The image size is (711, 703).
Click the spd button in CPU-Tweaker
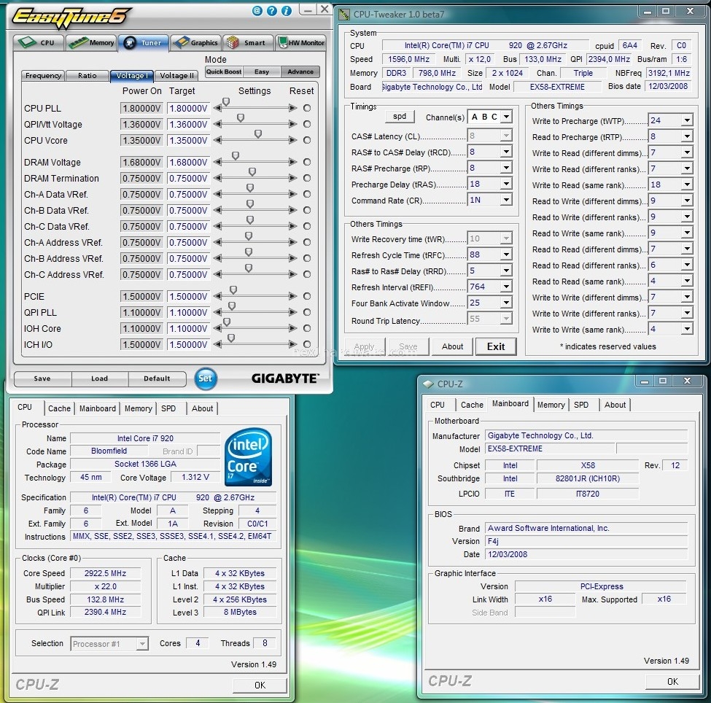400,117
